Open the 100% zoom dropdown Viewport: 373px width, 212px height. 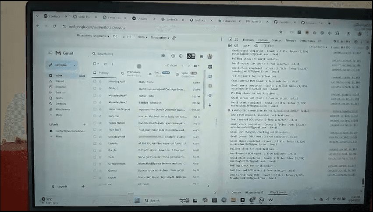click(x=143, y=37)
